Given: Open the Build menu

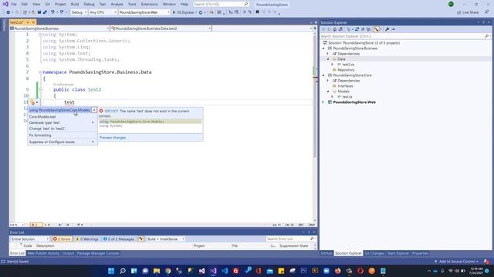Looking at the screenshot, I should (75, 5).
